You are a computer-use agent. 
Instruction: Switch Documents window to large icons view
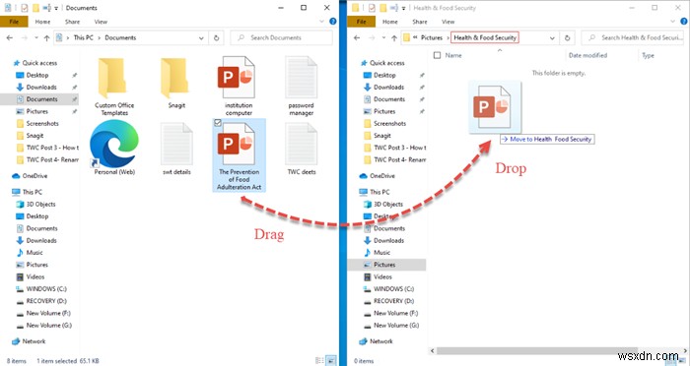[x=332, y=361]
